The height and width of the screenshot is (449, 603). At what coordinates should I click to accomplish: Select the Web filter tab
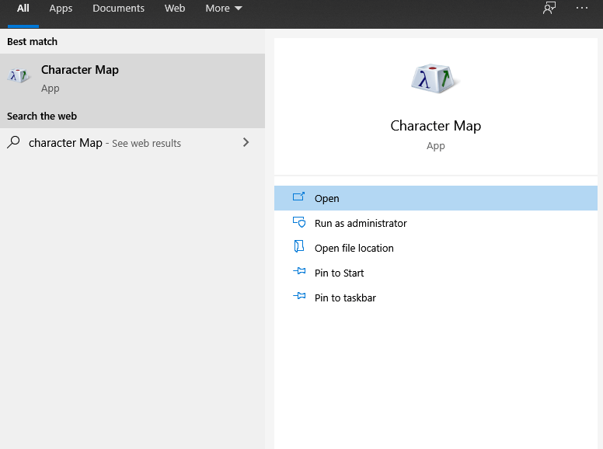(x=175, y=9)
